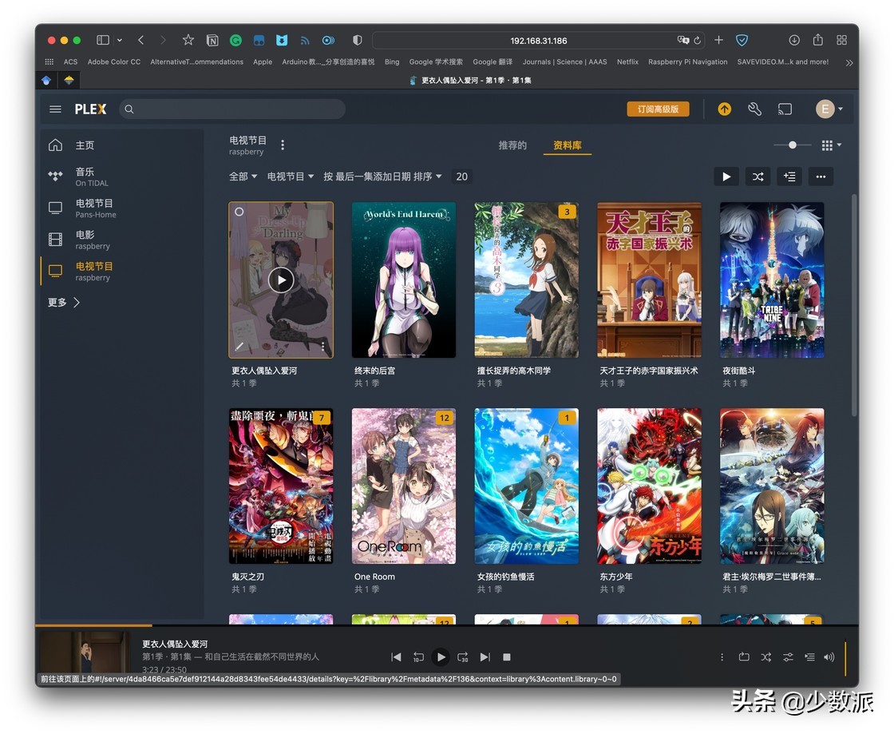This screenshot has width=894, height=734.
Task: Open Plex server settings with the wrench icon
Action: point(754,109)
